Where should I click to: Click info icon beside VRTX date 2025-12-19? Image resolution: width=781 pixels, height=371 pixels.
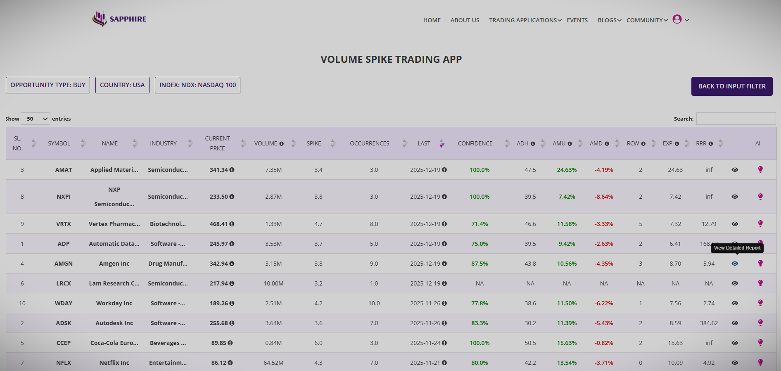pyautogui.click(x=444, y=224)
